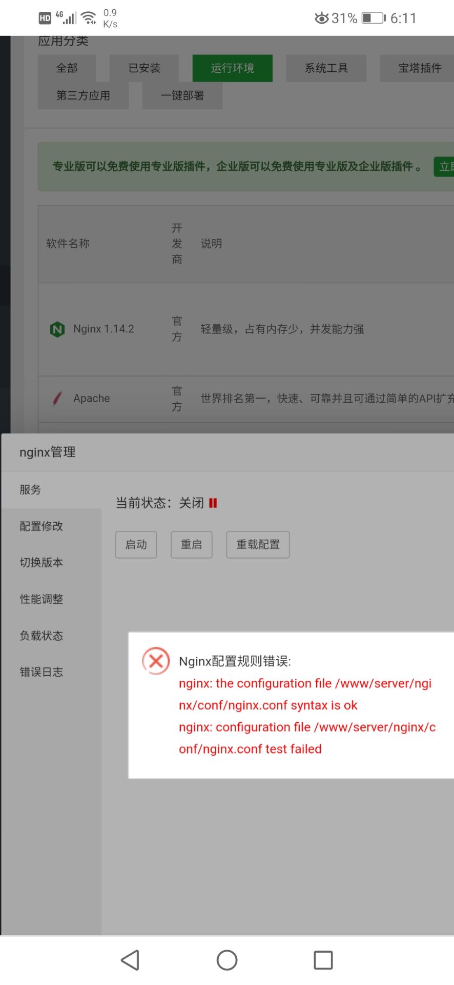This screenshot has width=454, height=985.
Task: Select the 一键部署 category tab
Action: pos(182,95)
